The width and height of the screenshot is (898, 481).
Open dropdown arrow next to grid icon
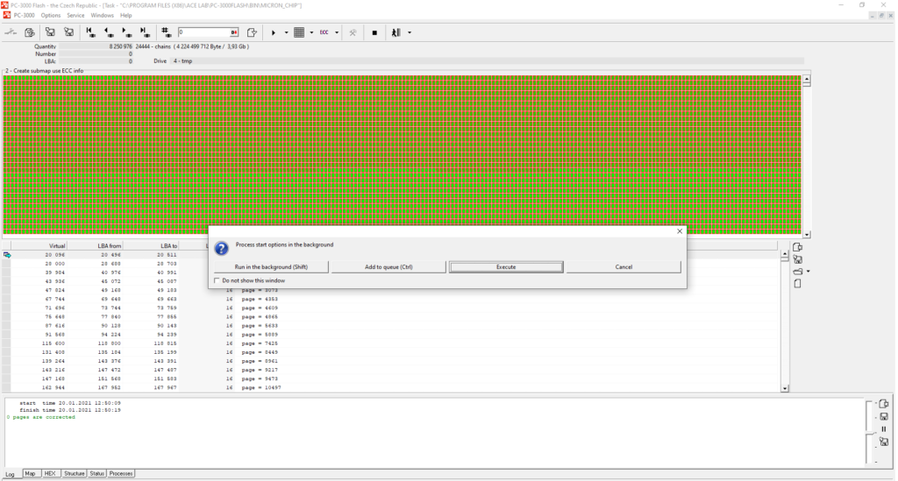(x=310, y=32)
